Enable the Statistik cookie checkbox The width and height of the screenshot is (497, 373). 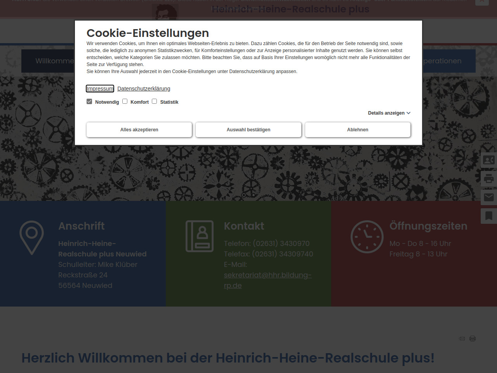[x=155, y=101]
